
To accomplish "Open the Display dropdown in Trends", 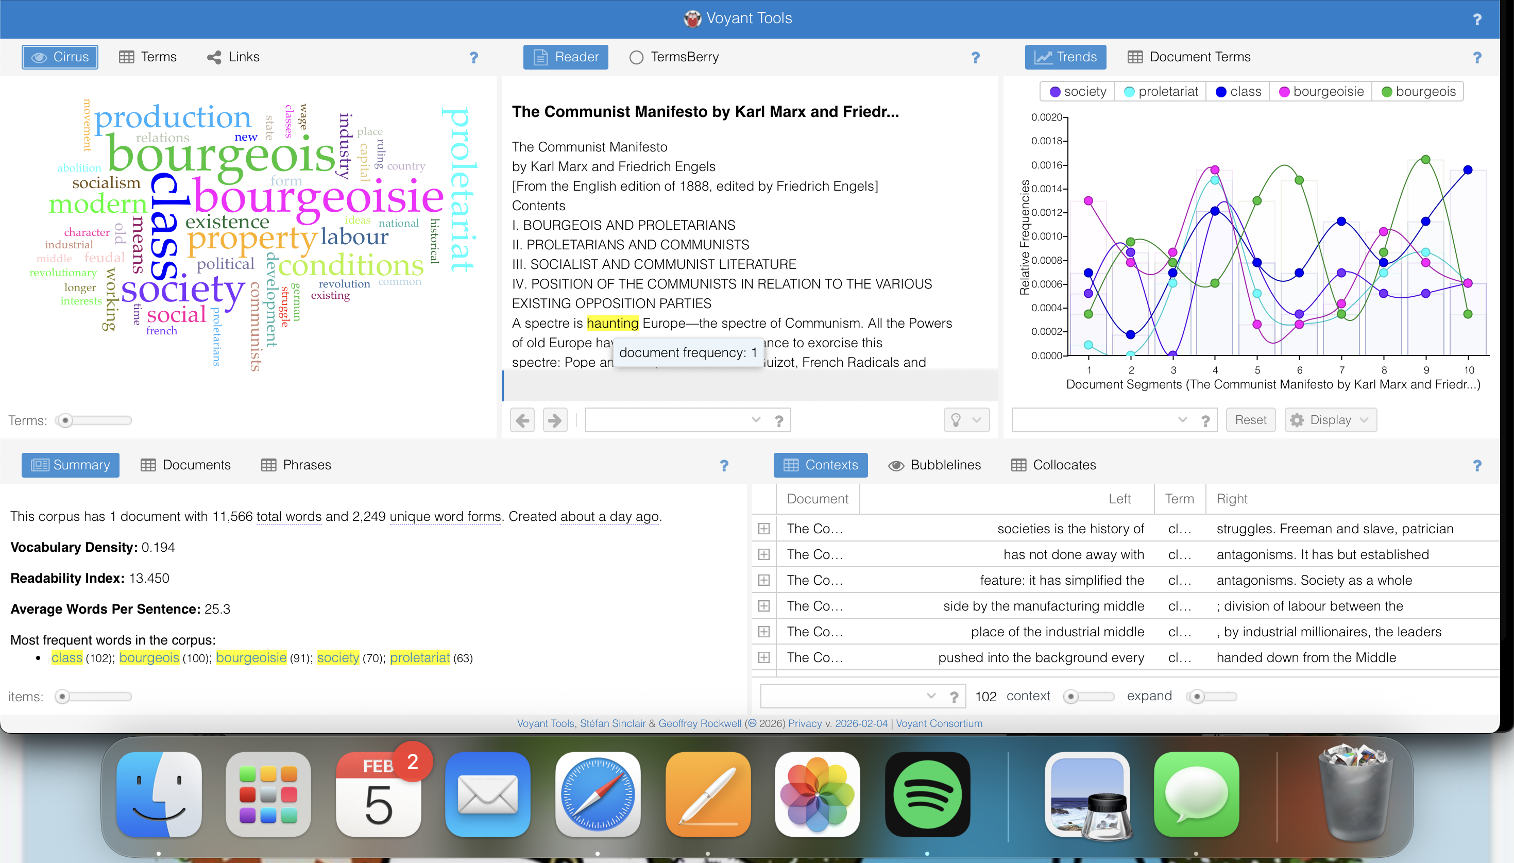I will (x=1330, y=420).
